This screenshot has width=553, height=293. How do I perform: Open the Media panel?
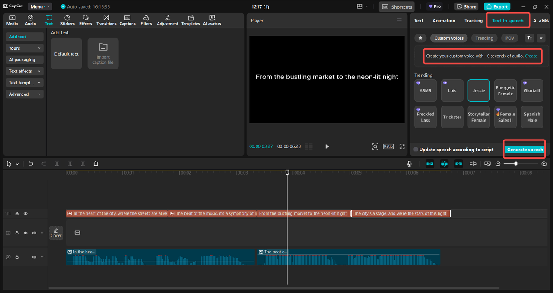click(x=12, y=20)
